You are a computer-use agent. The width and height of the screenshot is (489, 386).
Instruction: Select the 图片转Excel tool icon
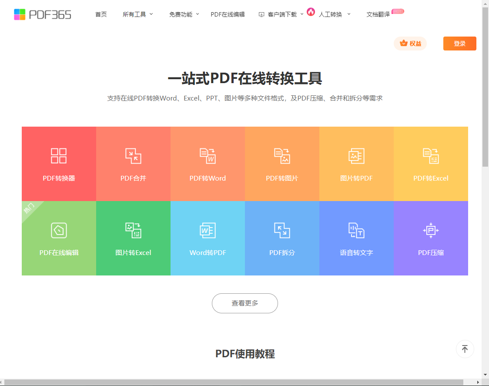[x=133, y=230]
